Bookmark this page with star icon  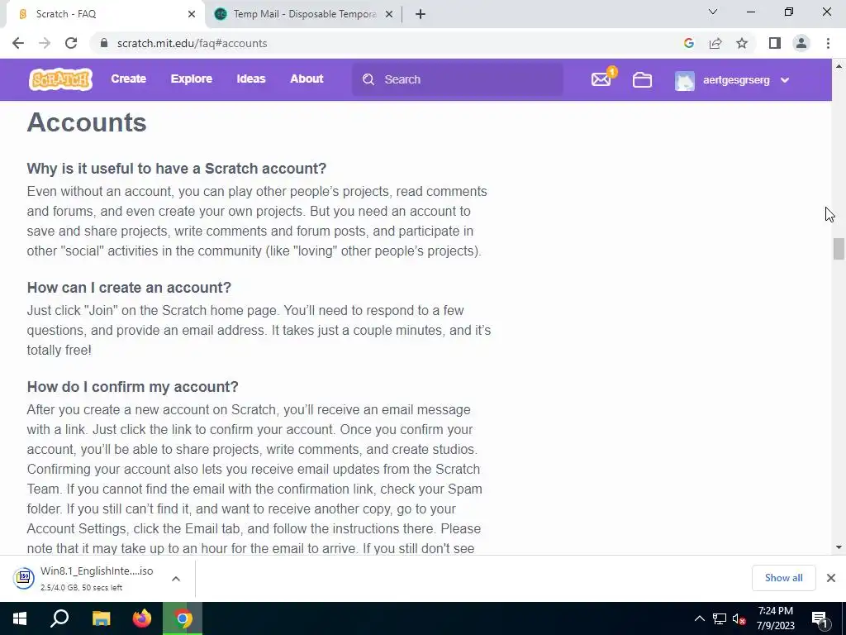point(742,43)
